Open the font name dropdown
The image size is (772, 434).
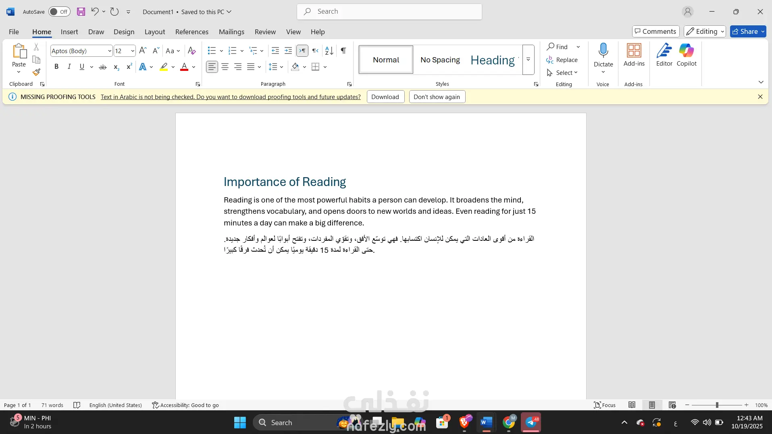[109, 51]
